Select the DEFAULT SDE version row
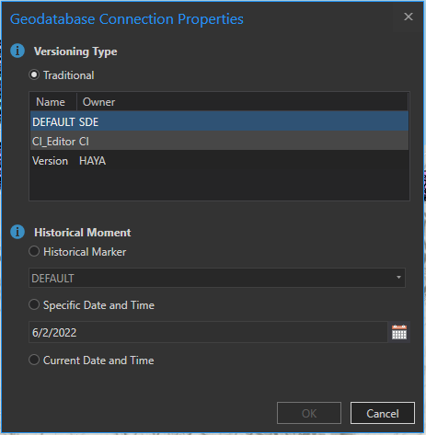Viewport: 426px width, 435px height. coord(219,122)
